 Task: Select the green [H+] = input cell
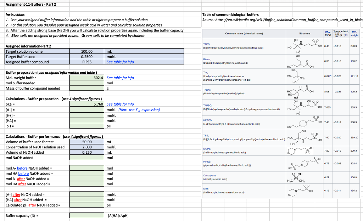(87, 115)
